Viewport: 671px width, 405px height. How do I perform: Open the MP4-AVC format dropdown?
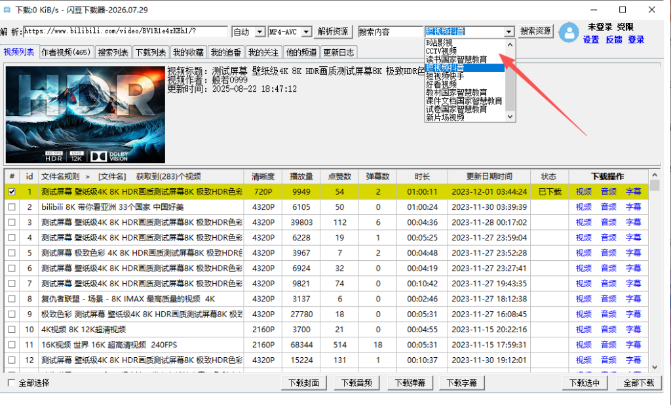point(306,31)
